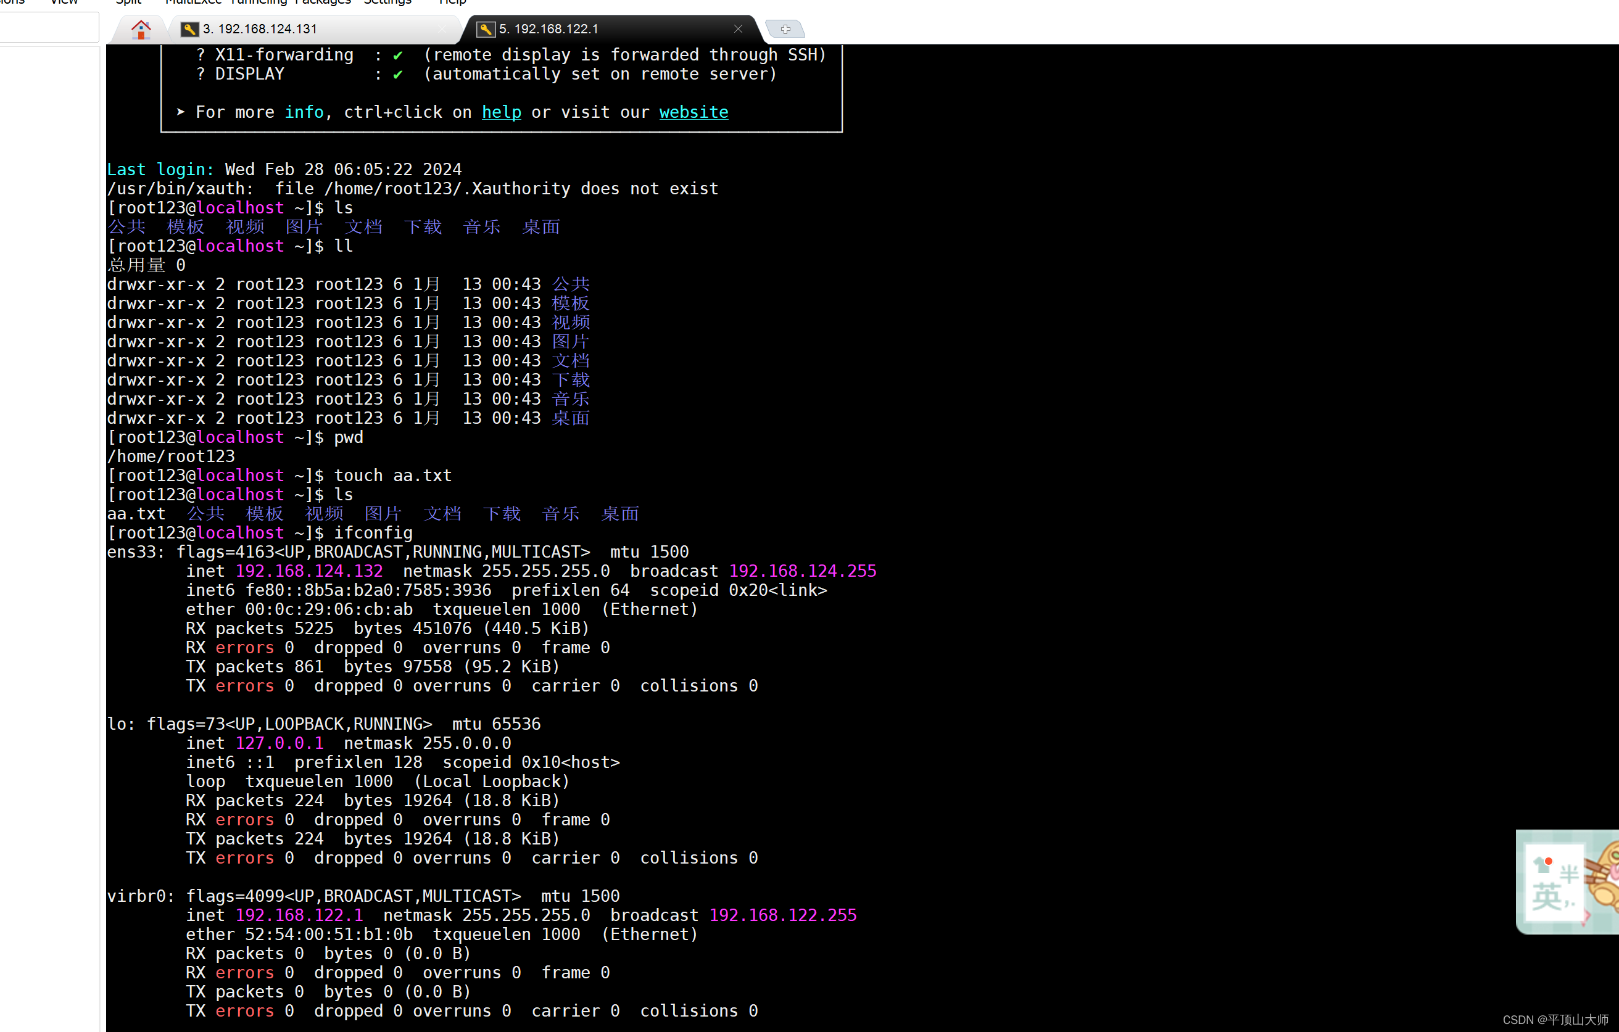
Task: Open the MultiExec menu
Action: [x=194, y=2]
